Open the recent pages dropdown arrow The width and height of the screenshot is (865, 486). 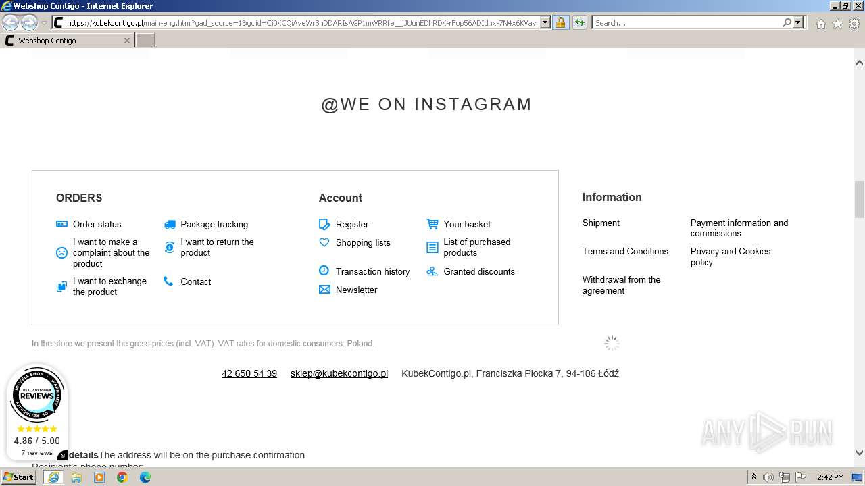point(44,23)
